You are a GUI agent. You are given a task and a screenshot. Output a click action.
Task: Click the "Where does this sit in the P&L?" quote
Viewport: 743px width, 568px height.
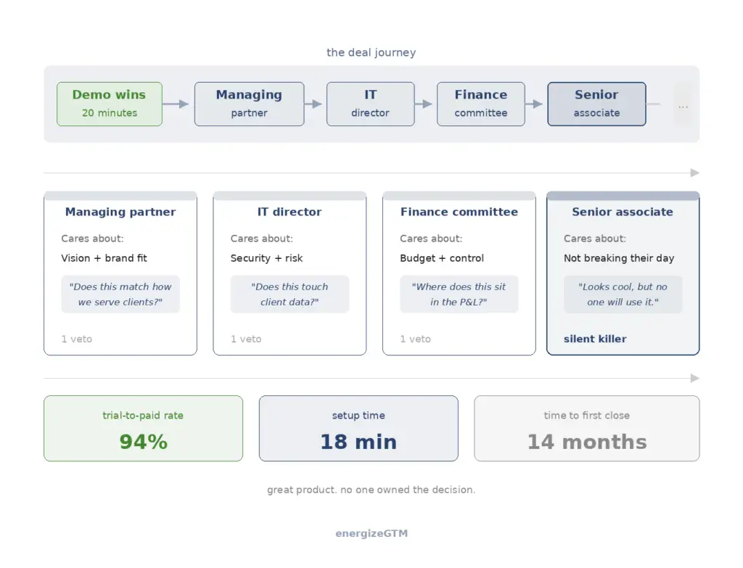(459, 295)
